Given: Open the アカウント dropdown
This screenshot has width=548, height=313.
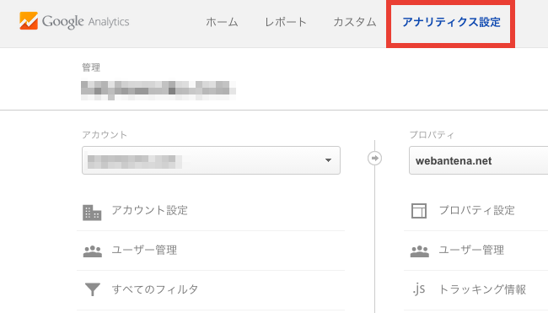Looking at the screenshot, I should [211, 160].
